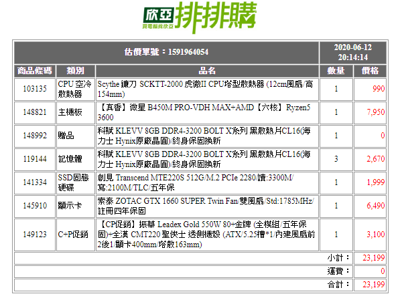The width and height of the screenshot is (404, 296).
Task: Select barcode 119144
Action: 35,159
